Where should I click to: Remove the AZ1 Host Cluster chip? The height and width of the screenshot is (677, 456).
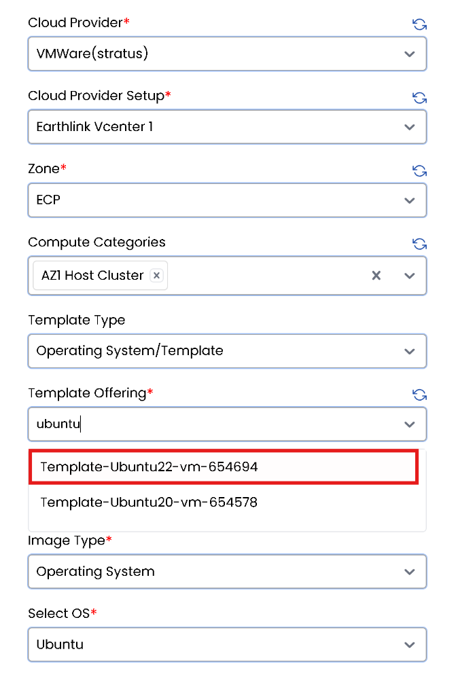pos(156,276)
